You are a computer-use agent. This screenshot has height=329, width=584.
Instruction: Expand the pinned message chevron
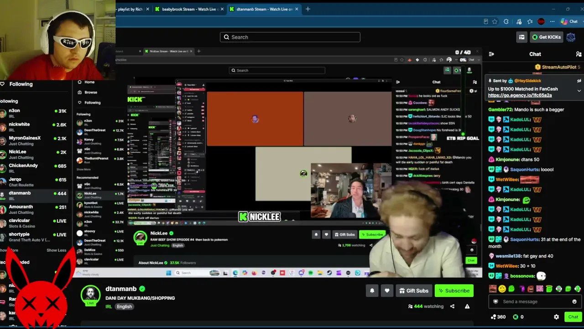click(579, 90)
